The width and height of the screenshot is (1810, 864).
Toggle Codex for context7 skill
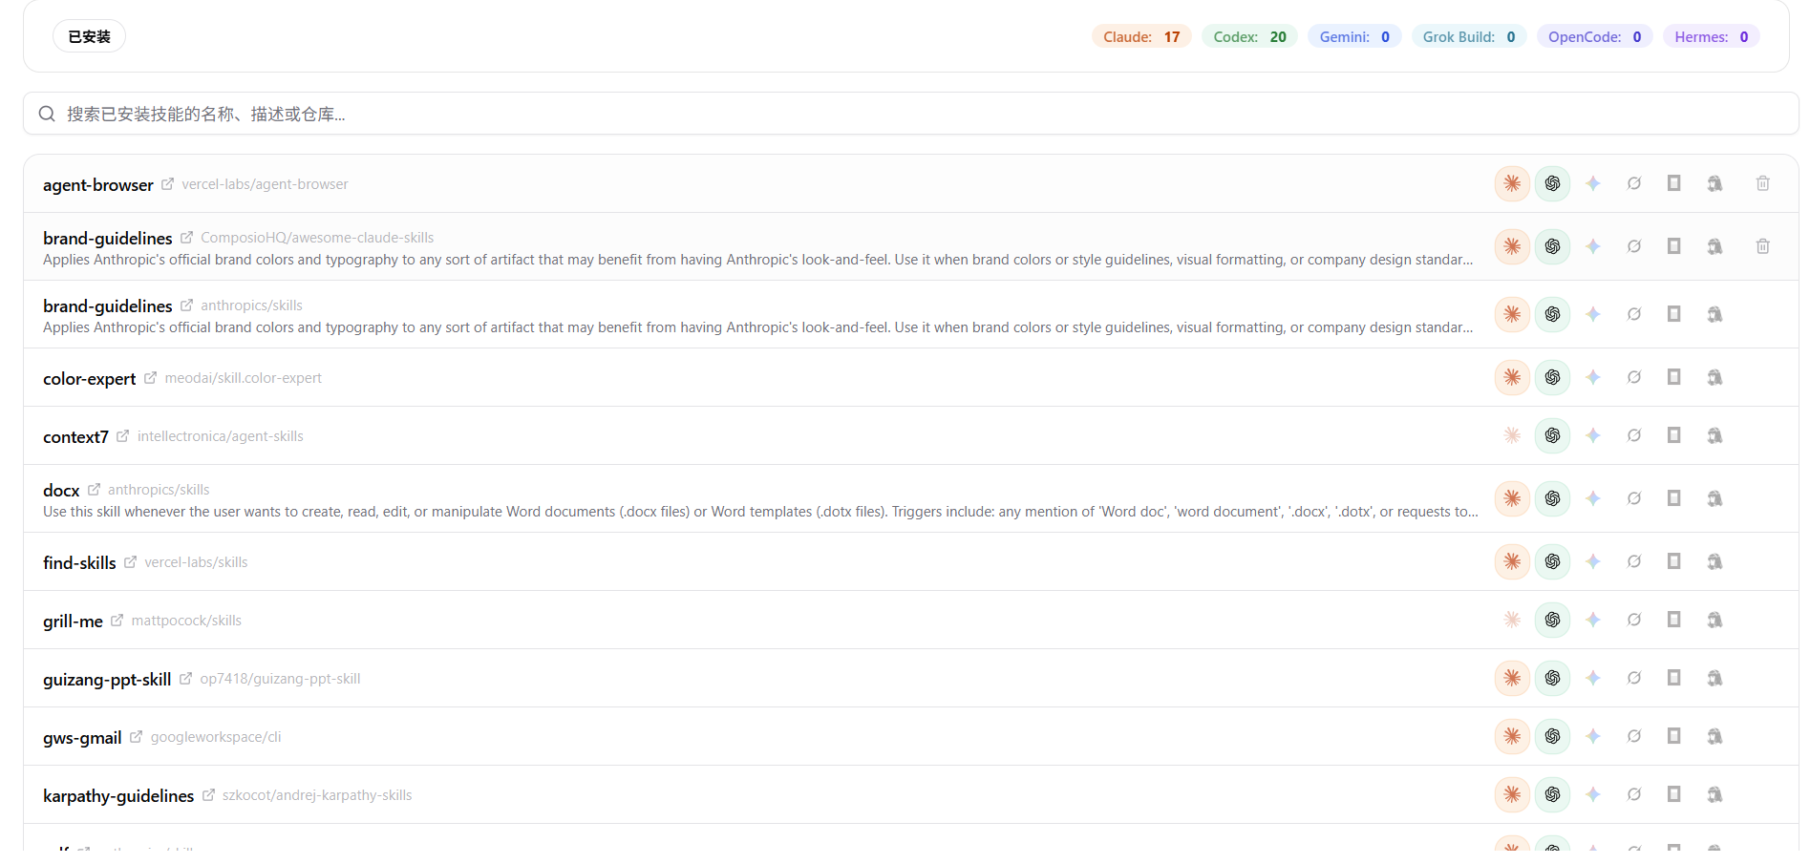(x=1553, y=435)
